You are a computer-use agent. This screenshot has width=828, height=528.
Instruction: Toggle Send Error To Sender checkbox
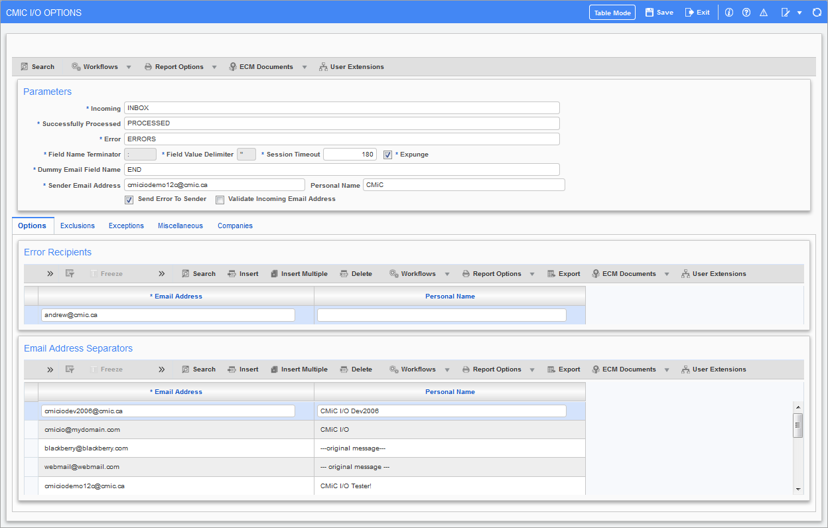129,200
